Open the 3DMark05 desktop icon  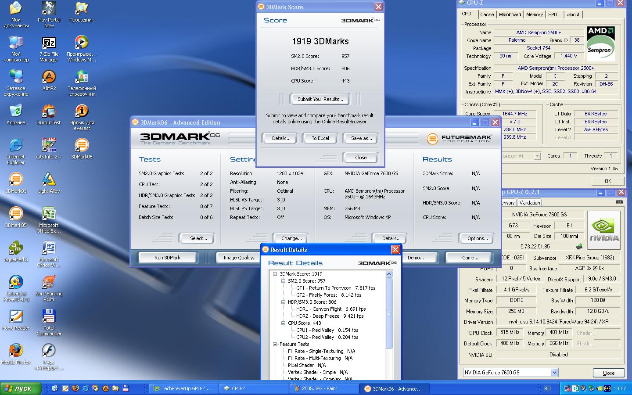pyautogui.click(x=16, y=217)
